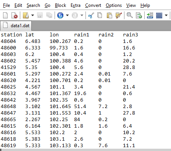Click the blue Undo arrow icon

coord(60,15)
